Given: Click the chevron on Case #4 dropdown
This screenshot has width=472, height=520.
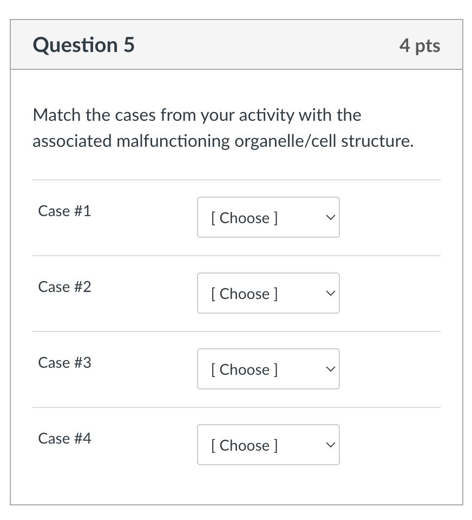Looking at the screenshot, I should [330, 445].
